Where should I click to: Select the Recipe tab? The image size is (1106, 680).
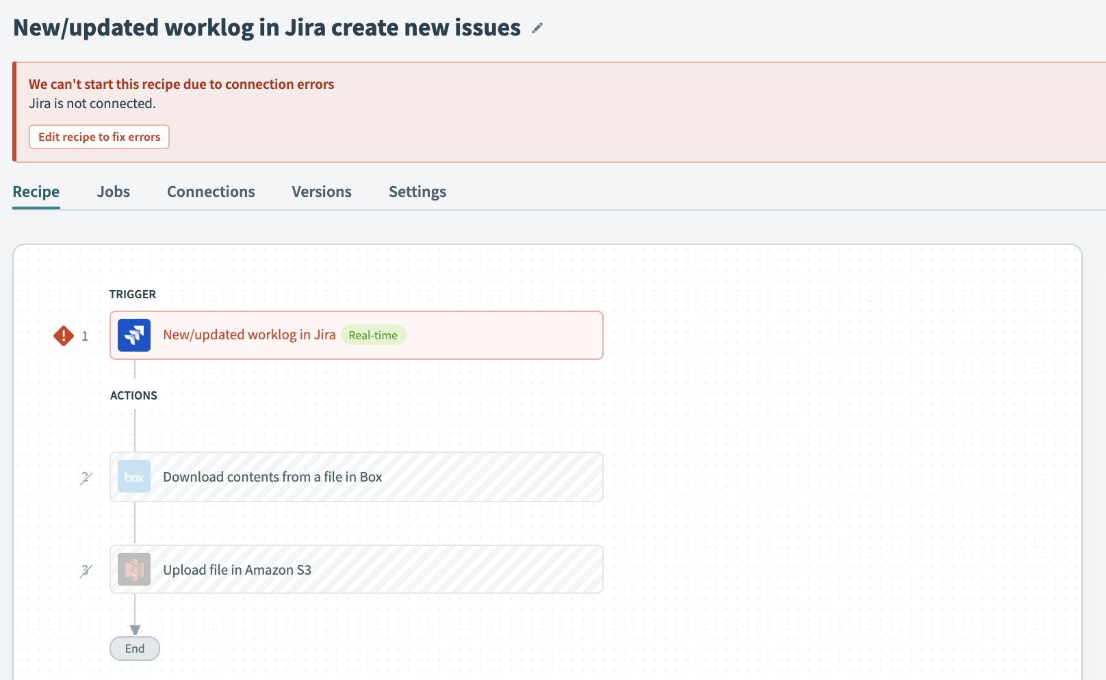pos(36,192)
